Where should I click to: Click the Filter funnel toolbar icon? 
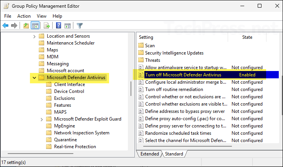tap(79, 25)
